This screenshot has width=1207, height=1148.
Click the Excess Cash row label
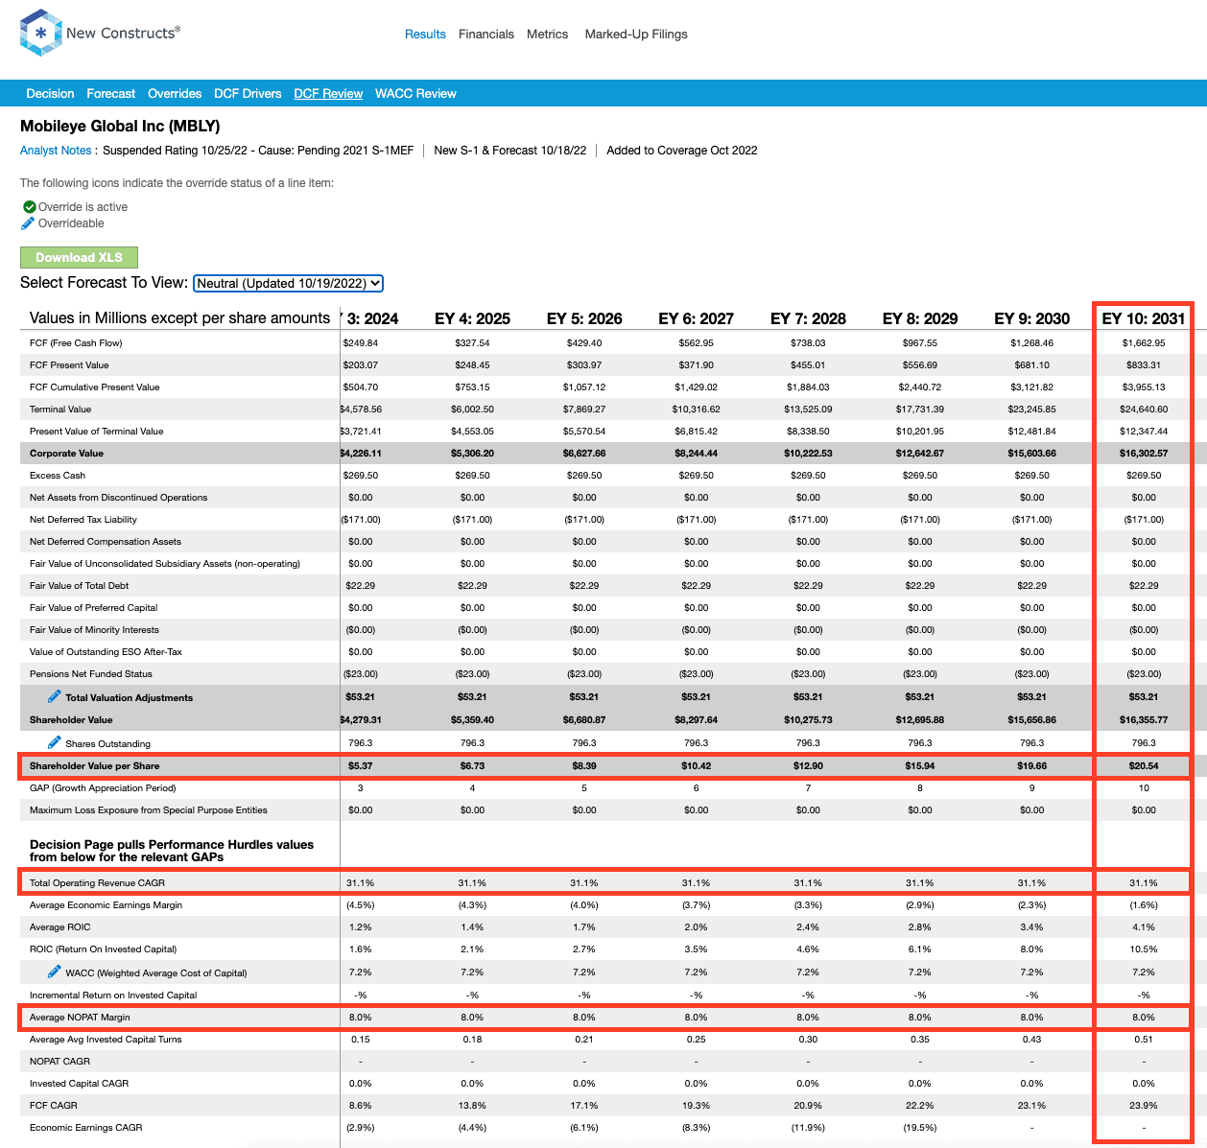click(58, 476)
